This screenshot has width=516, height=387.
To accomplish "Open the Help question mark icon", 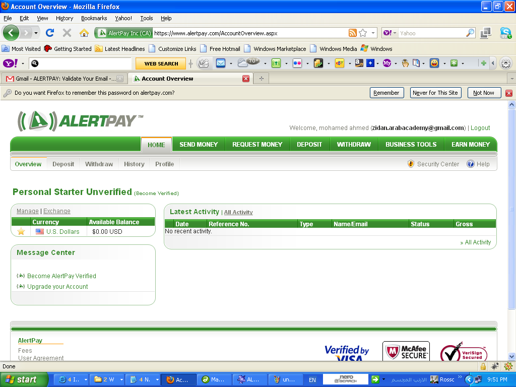I will point(471,164).
